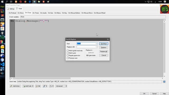This screenshot has height=95, width=169.
Task: Click the horizontal scrollbar thumb
Action: click(x=42, y=78)
